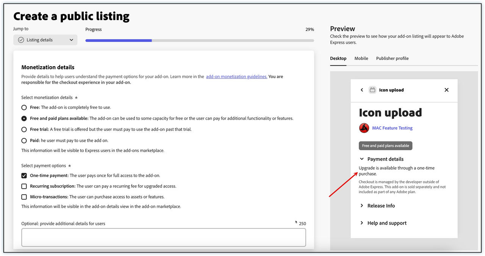
Task: Click the 'Select monetization details' label
Action: click(47, 97)
